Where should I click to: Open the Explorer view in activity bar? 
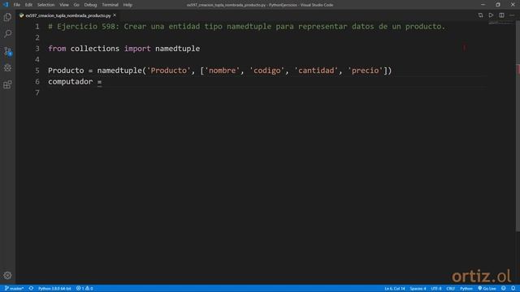click(x=7, y=17)
